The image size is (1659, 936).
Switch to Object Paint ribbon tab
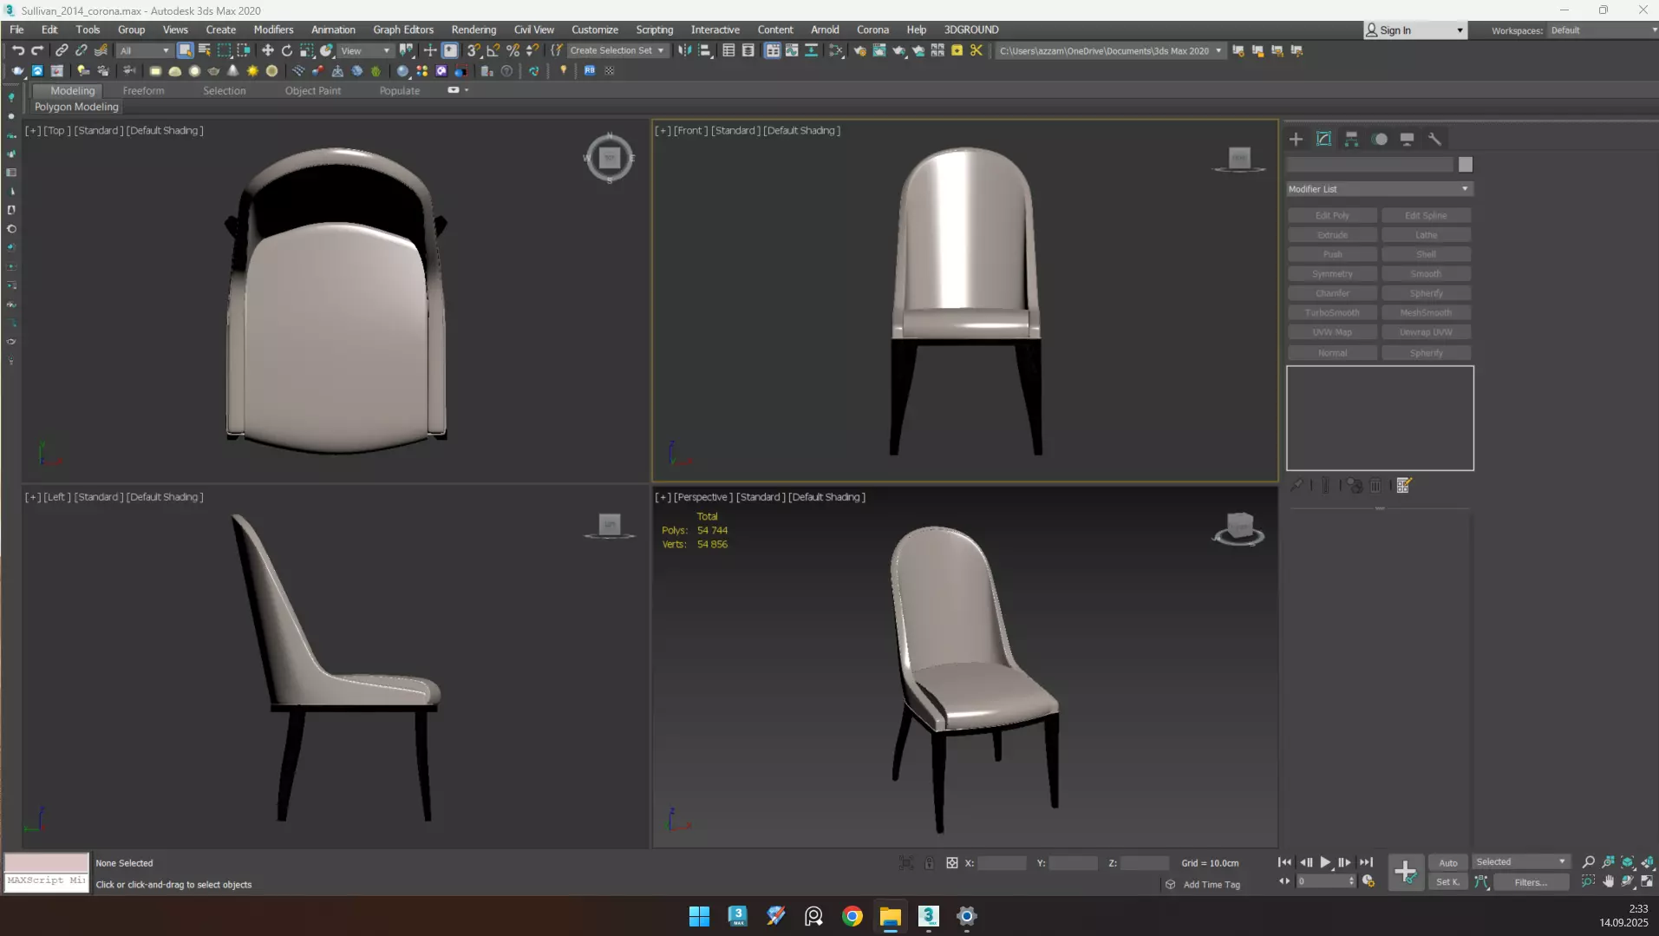(312, 90)
